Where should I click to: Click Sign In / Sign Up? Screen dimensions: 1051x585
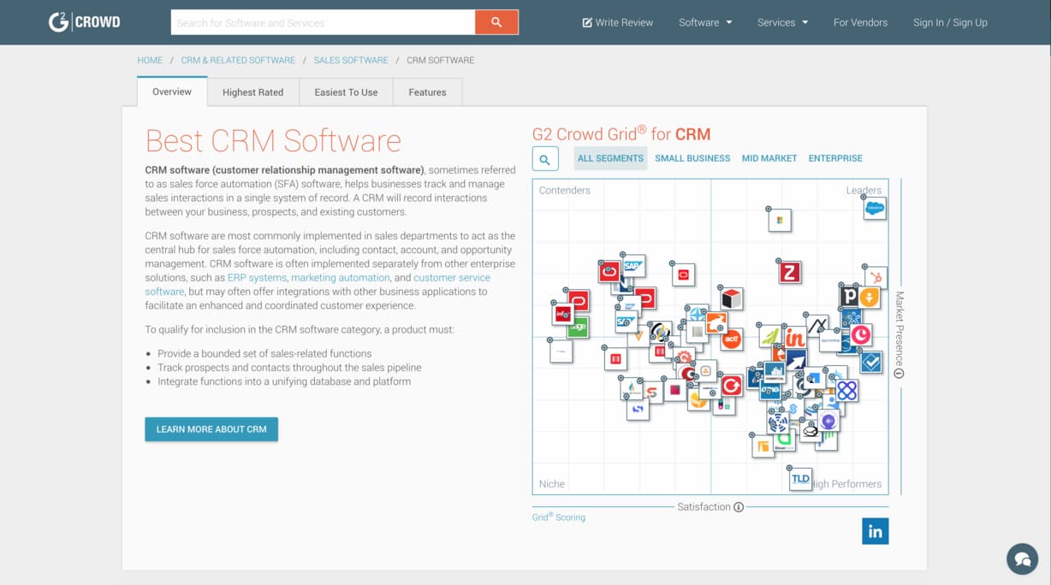(x=950, y=22)
